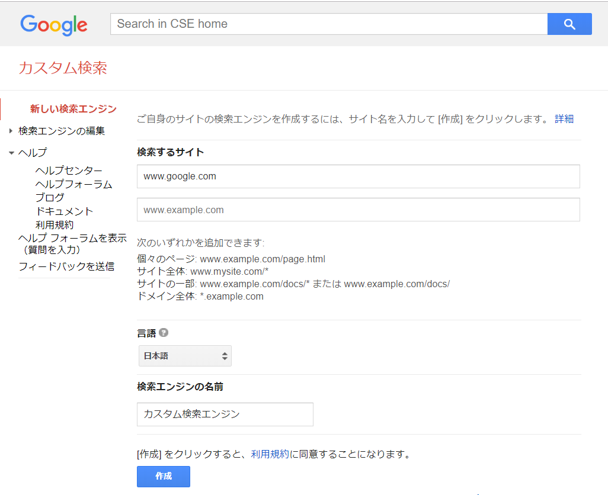Screen dimensions: 608x495
Task: Click the カスタム検索エンジン name field
Action: tap(225, 414)
